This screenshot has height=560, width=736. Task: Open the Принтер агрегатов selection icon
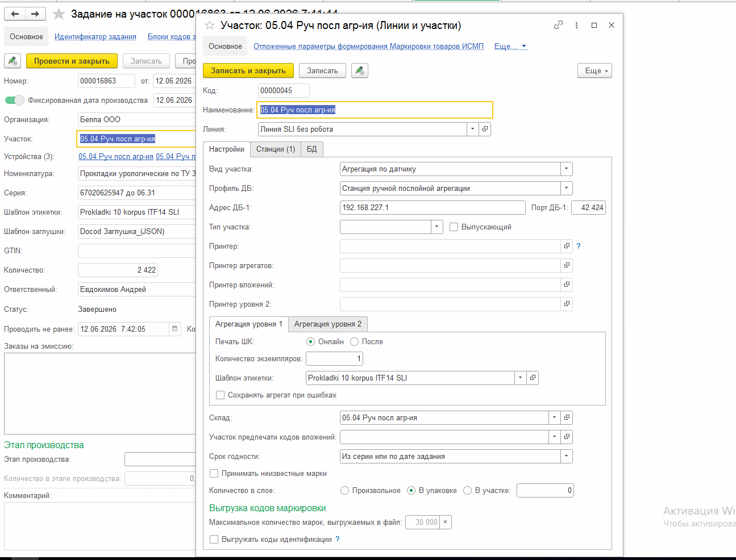coord(567,265)
